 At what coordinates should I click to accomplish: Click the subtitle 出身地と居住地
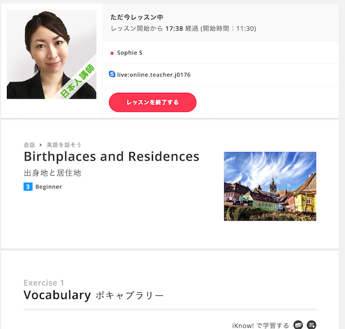pyautogui.click(x=52, y=173)
